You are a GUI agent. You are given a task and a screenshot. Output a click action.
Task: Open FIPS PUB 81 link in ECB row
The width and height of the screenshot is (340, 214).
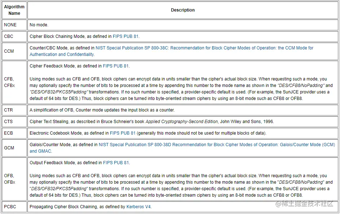tap(122, 133)
